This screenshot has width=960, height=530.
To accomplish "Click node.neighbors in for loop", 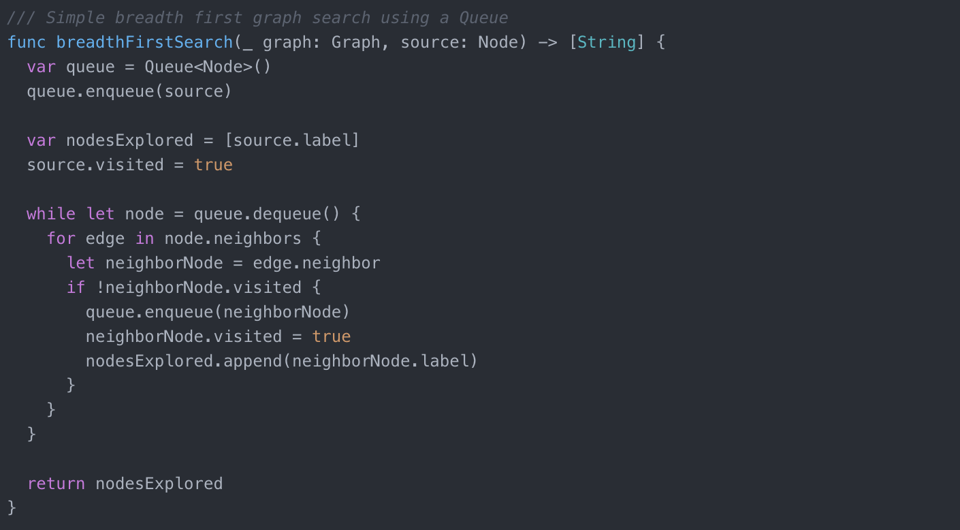I will pyautogui.click(x=233, y=238).
